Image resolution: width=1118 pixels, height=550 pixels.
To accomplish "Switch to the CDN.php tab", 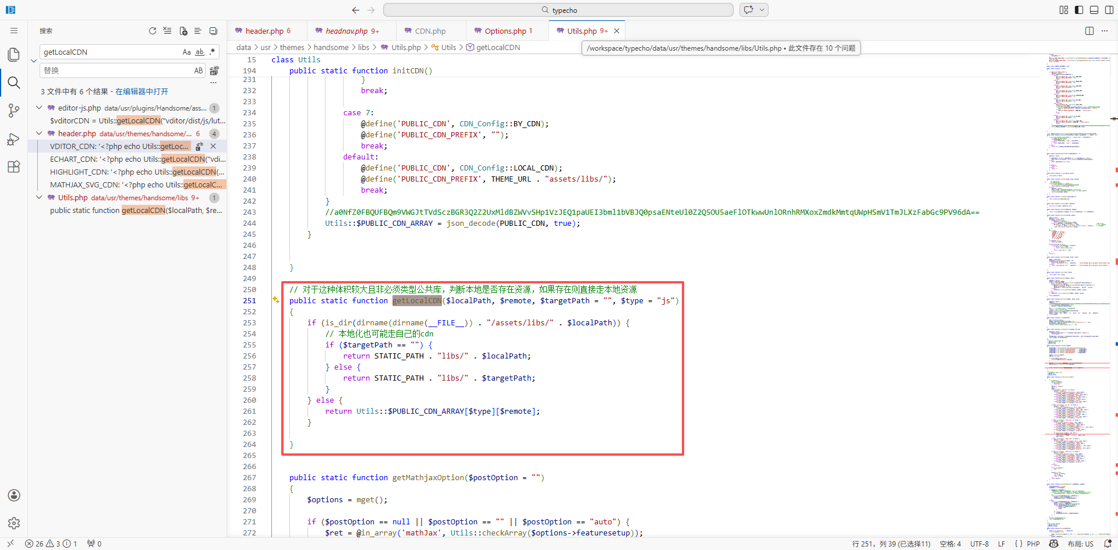I will [x=430, y=31].
